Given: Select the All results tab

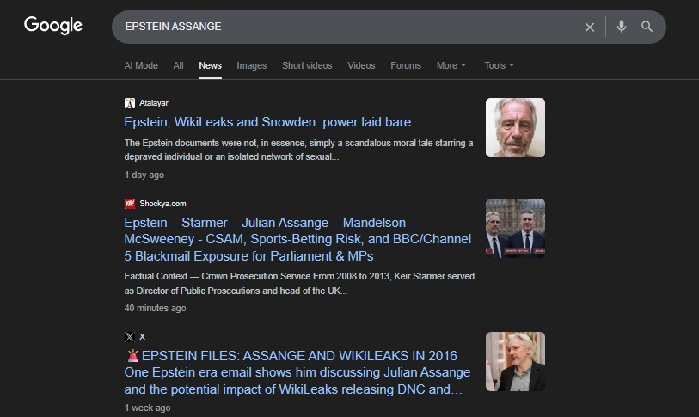Looking at the screenshot, I should (178, 65).
